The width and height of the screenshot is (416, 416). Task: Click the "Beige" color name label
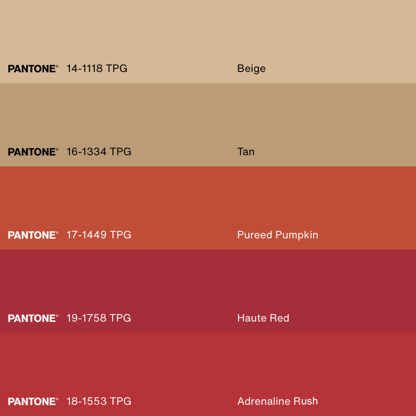coord(251,69)
